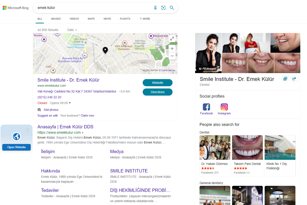Click the black location pin on map

[x=105, y=50]
